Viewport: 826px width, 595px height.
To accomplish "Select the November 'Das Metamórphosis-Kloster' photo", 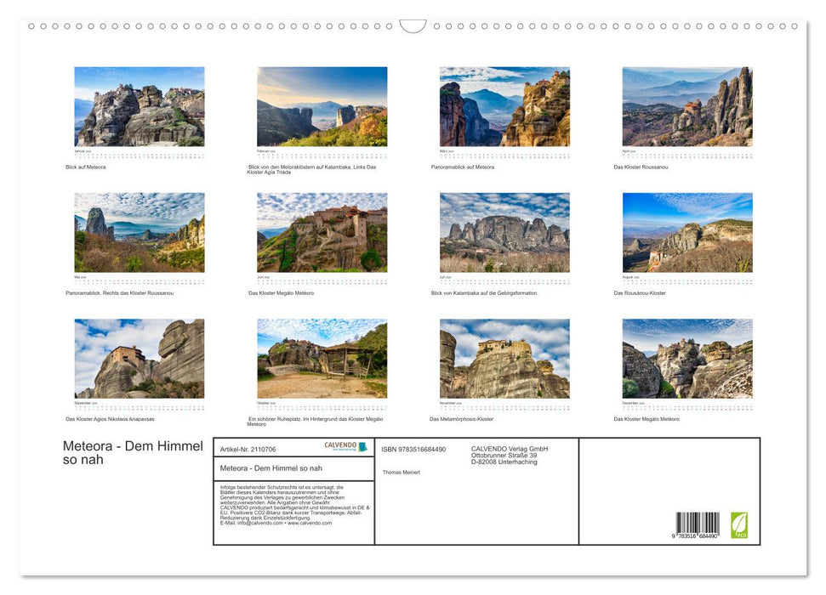I will pyautogui.click(x=504, y=359).
